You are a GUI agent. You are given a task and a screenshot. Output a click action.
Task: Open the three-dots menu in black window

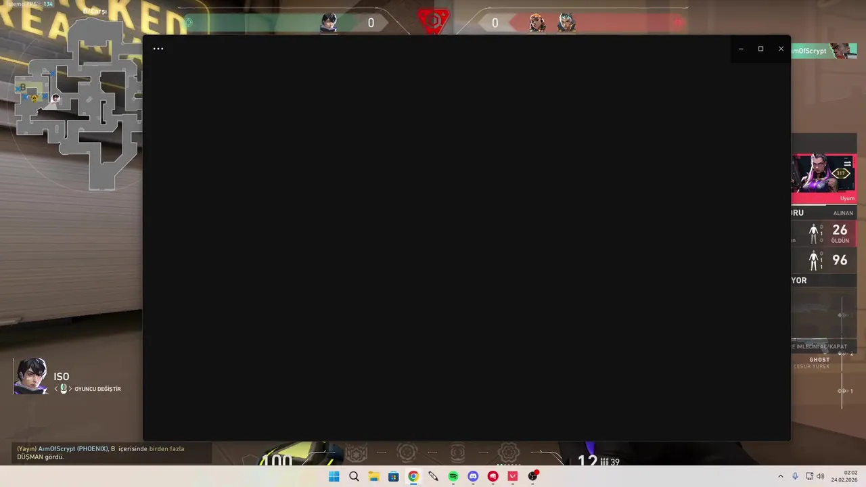158,49
